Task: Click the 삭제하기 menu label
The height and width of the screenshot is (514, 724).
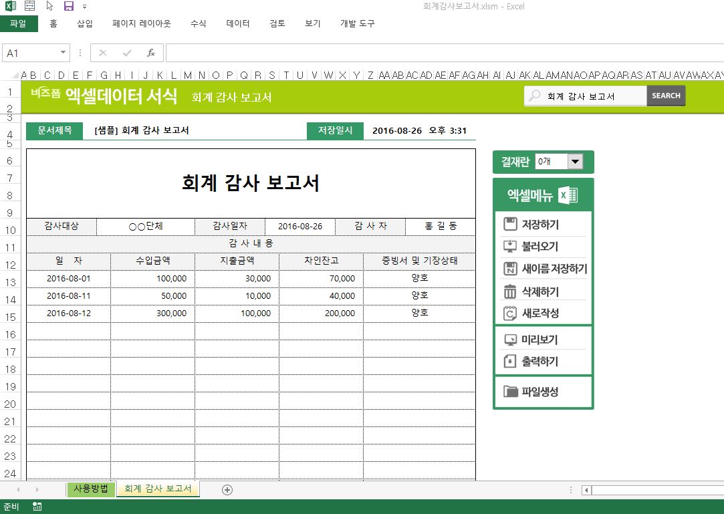Action: point(540,292)
